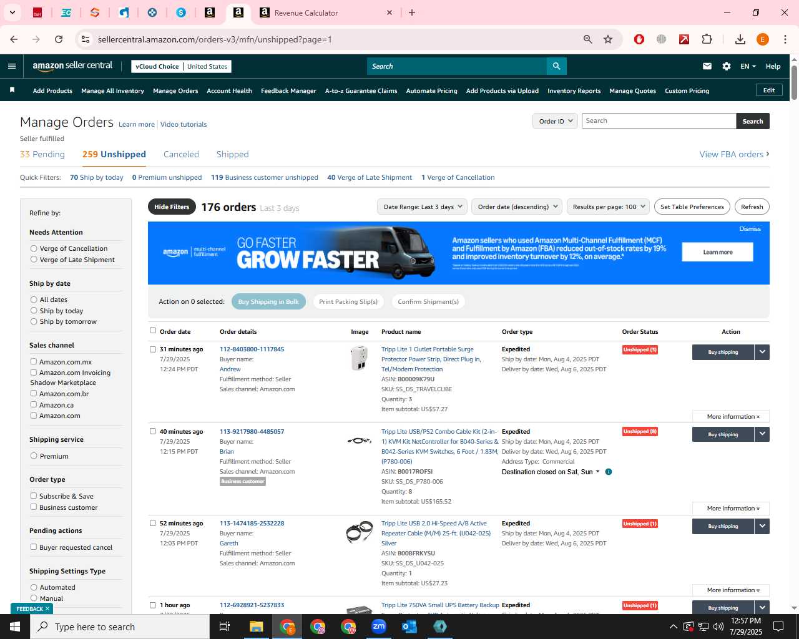
Task: Expand the Destination closed on Sat, Sun arrow
Action: (x=598, y=472)
